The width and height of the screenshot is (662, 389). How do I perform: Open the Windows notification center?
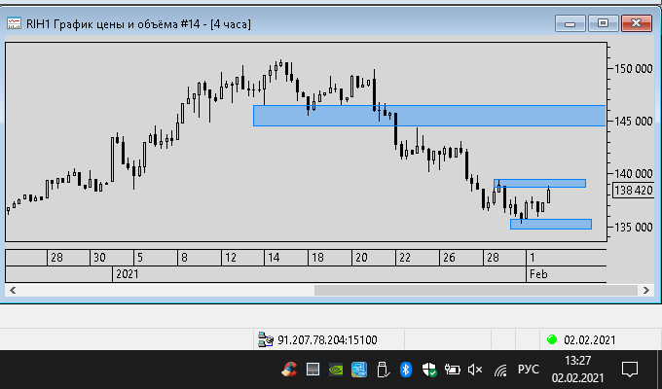click(630, 370)
